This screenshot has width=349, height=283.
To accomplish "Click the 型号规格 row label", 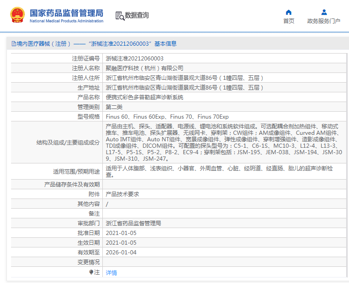I will (x=89, y=117).
